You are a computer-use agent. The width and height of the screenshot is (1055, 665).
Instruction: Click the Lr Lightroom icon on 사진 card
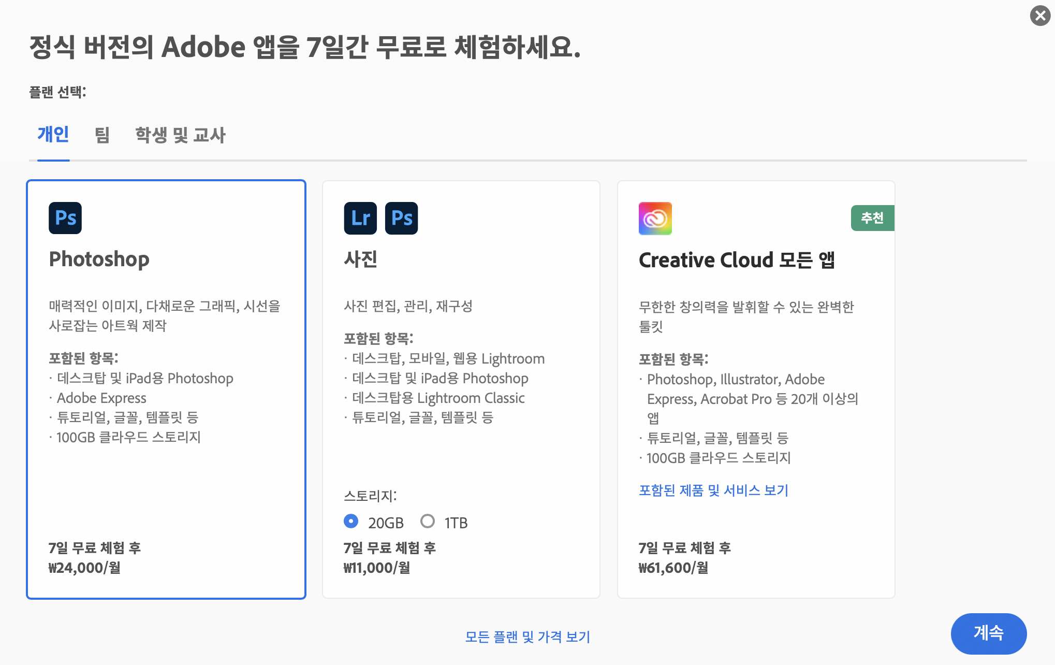click(360, 218)
